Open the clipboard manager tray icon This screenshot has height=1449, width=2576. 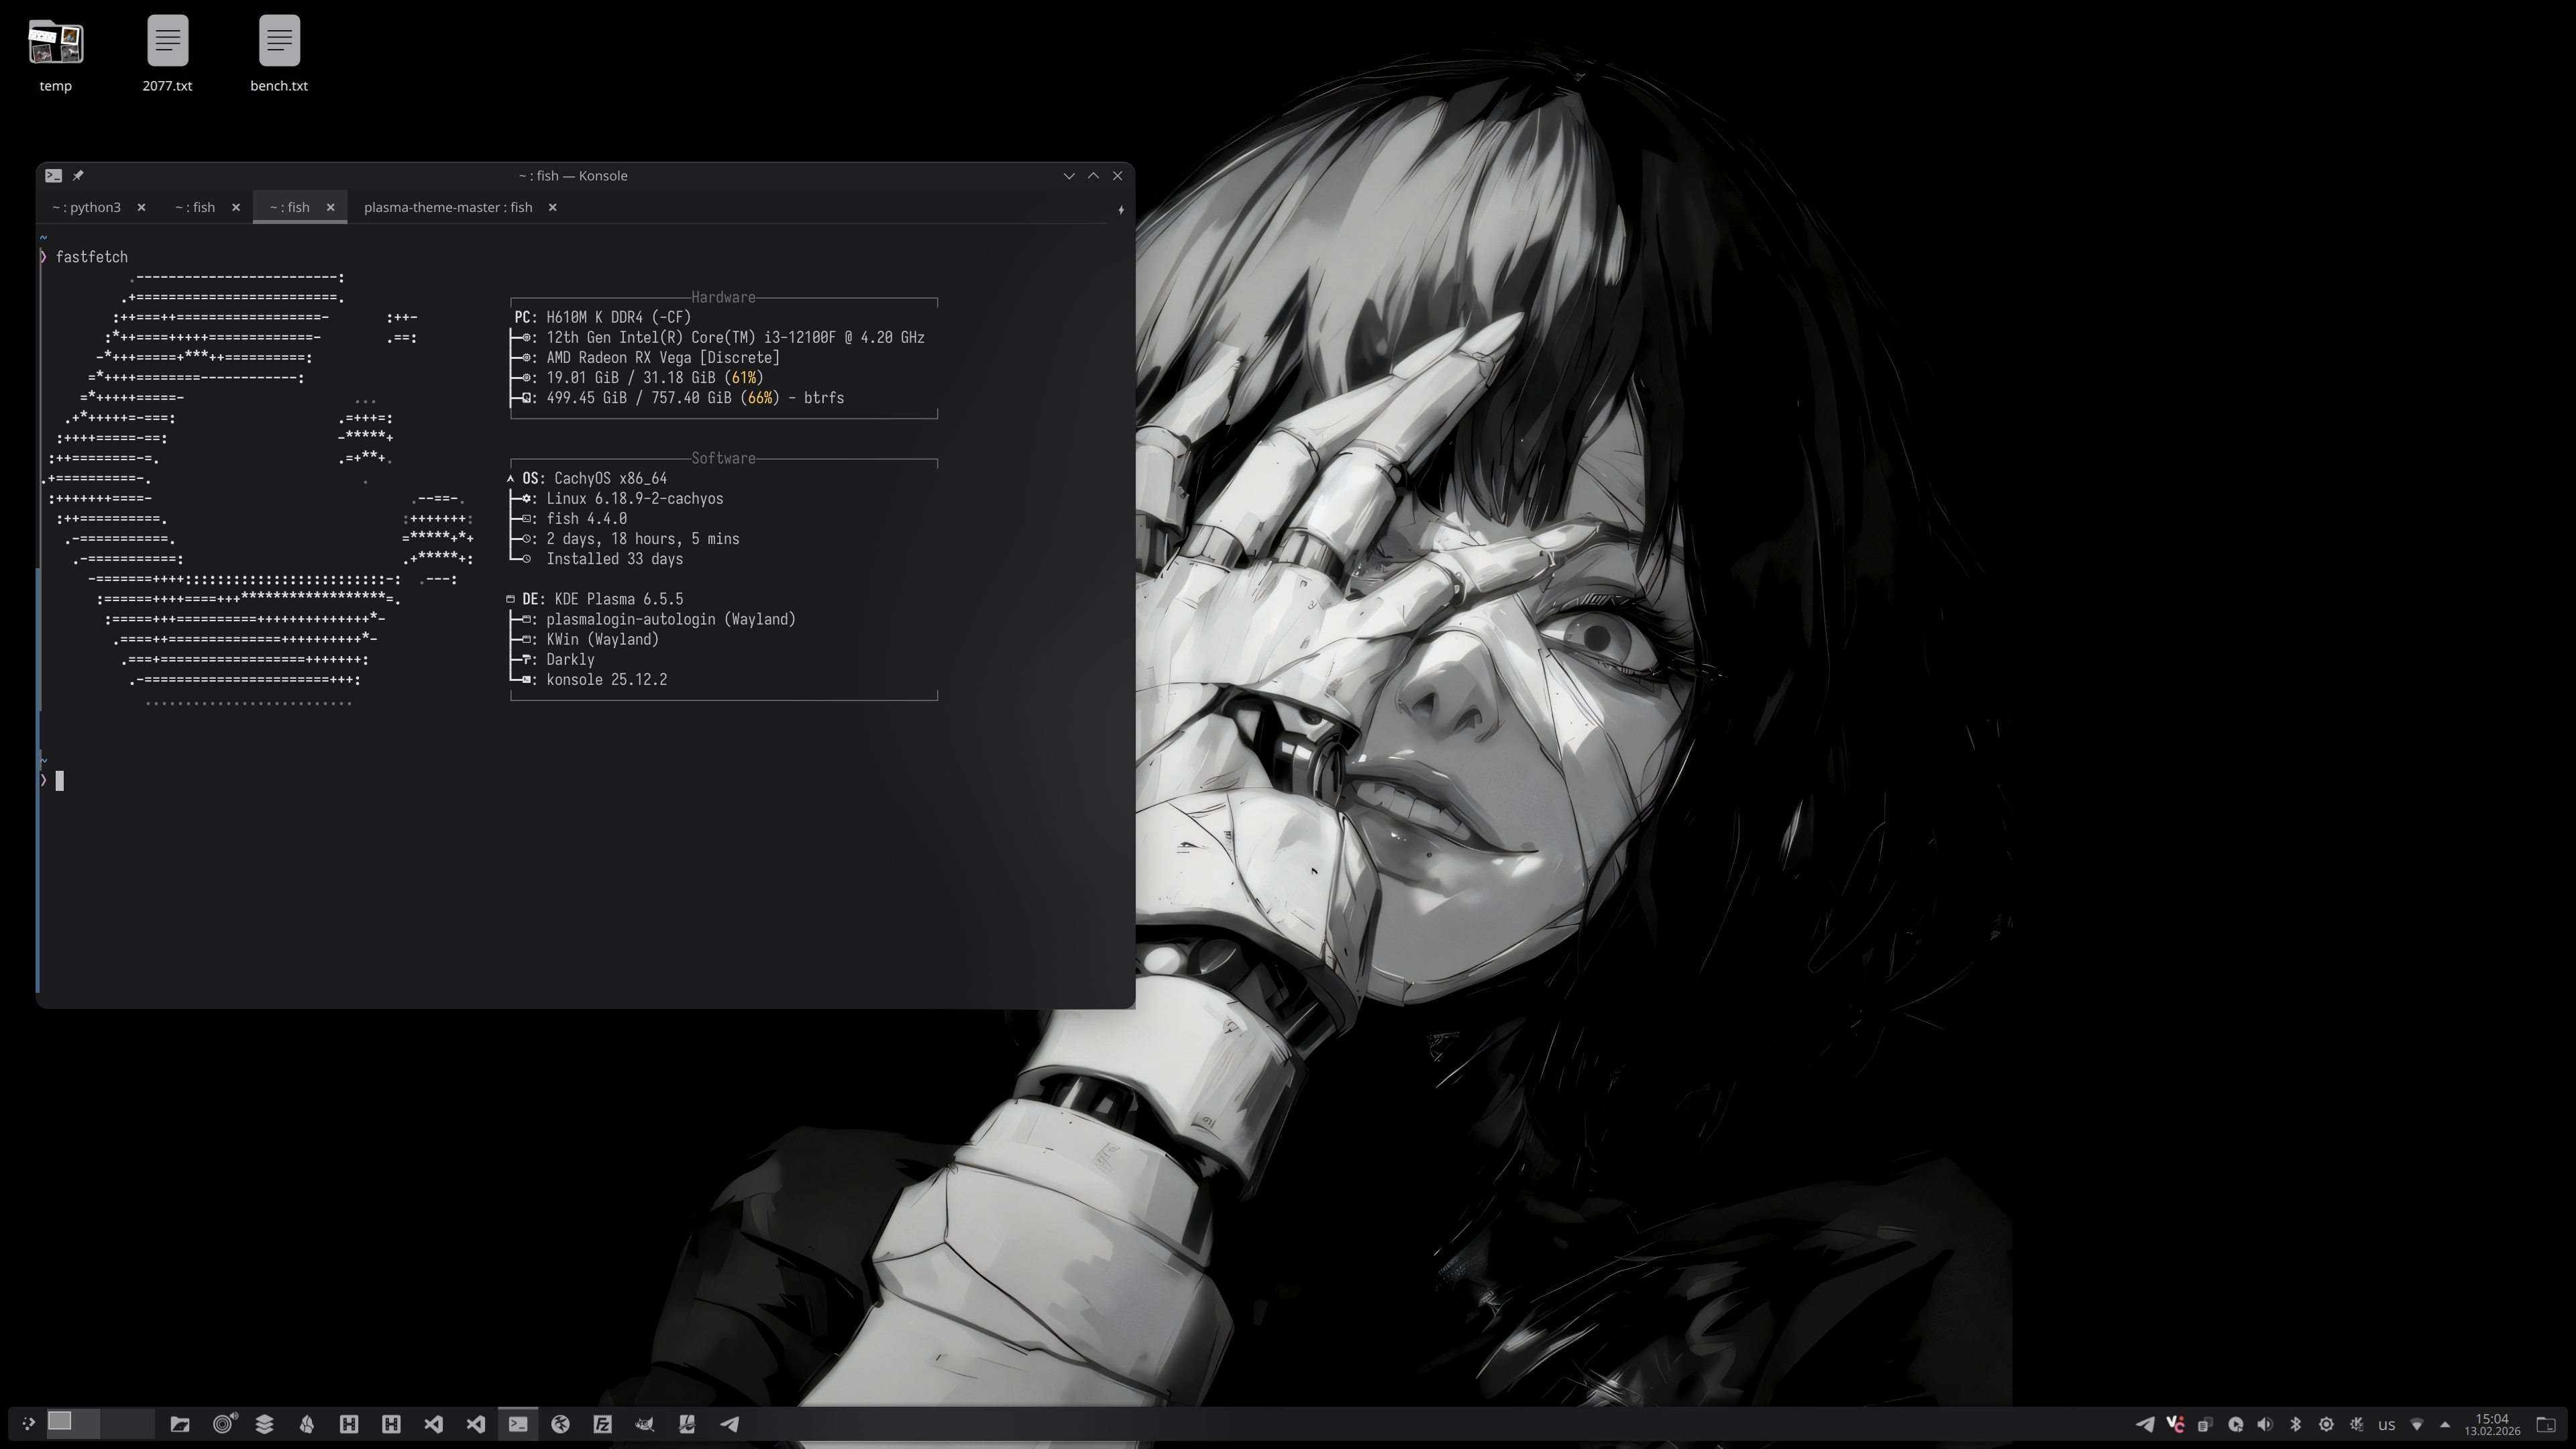point(2205,1424)
